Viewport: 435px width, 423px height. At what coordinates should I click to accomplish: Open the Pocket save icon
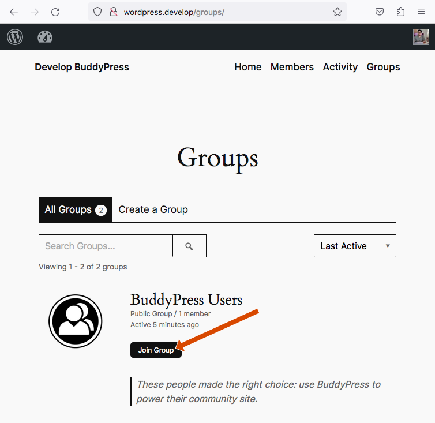click(380, 12)
